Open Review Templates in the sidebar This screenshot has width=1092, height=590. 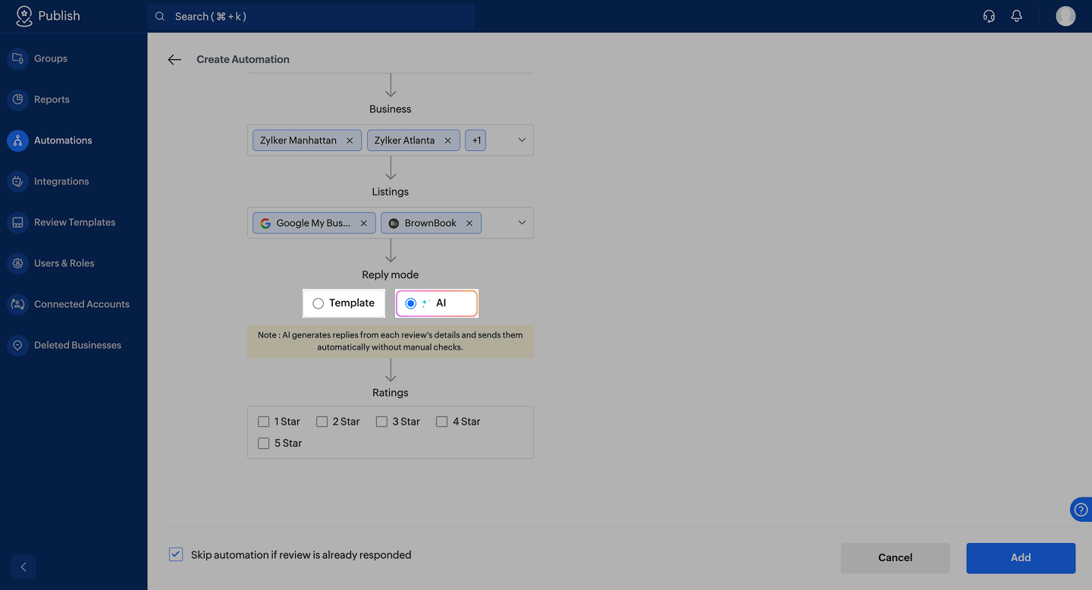pos(75,222)
